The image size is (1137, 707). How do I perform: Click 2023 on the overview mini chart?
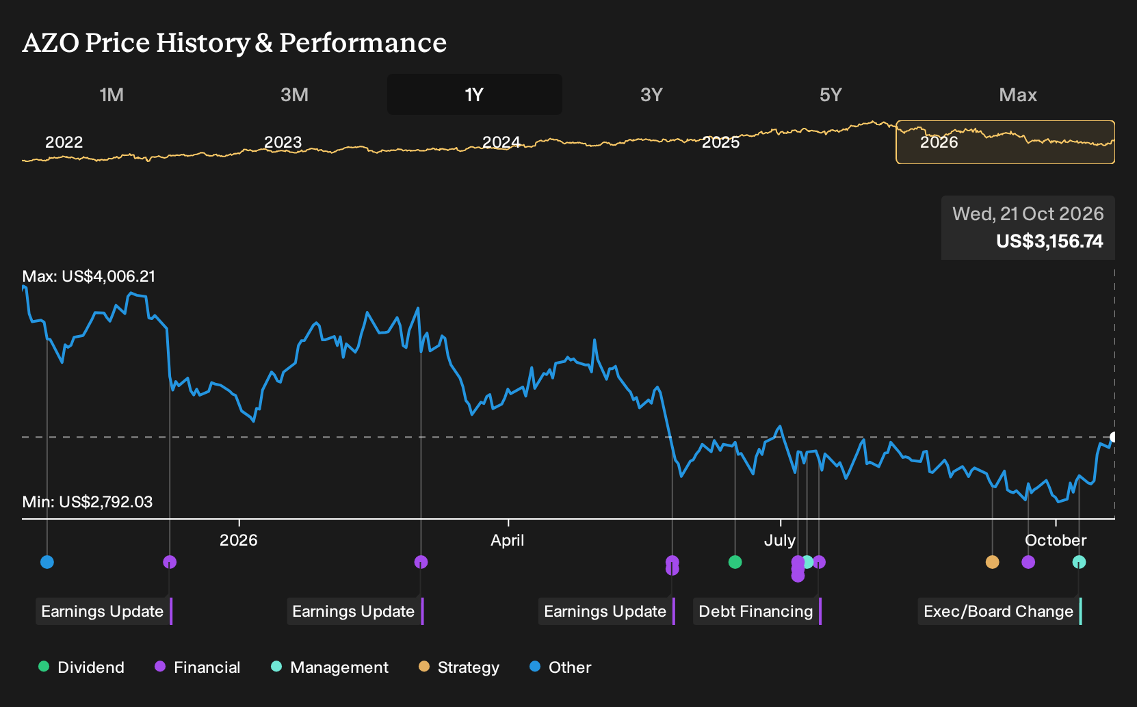[x=283, y=142]
